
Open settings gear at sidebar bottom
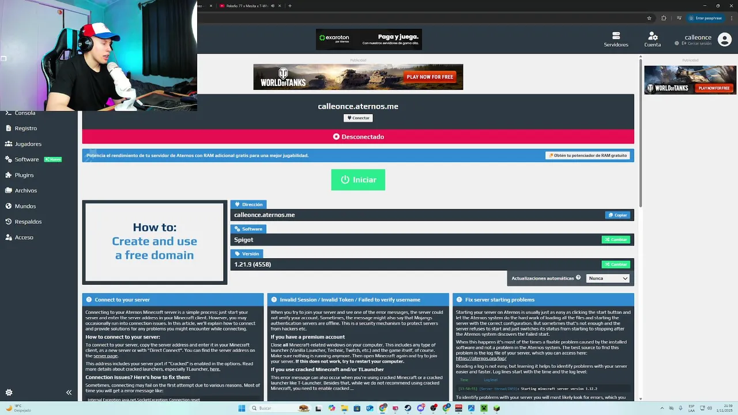[9, 393]
